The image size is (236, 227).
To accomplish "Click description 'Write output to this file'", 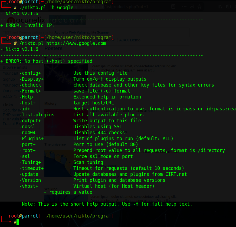I will 107,121.
